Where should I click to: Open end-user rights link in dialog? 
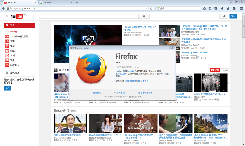119,93
